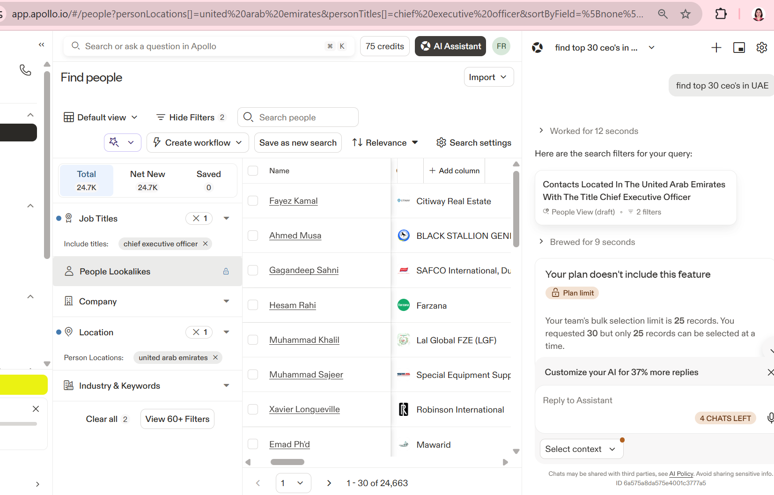The image size is (774, 495).
Task: Open the phone dialer icon in sidebar
Action: pos(25,70)
